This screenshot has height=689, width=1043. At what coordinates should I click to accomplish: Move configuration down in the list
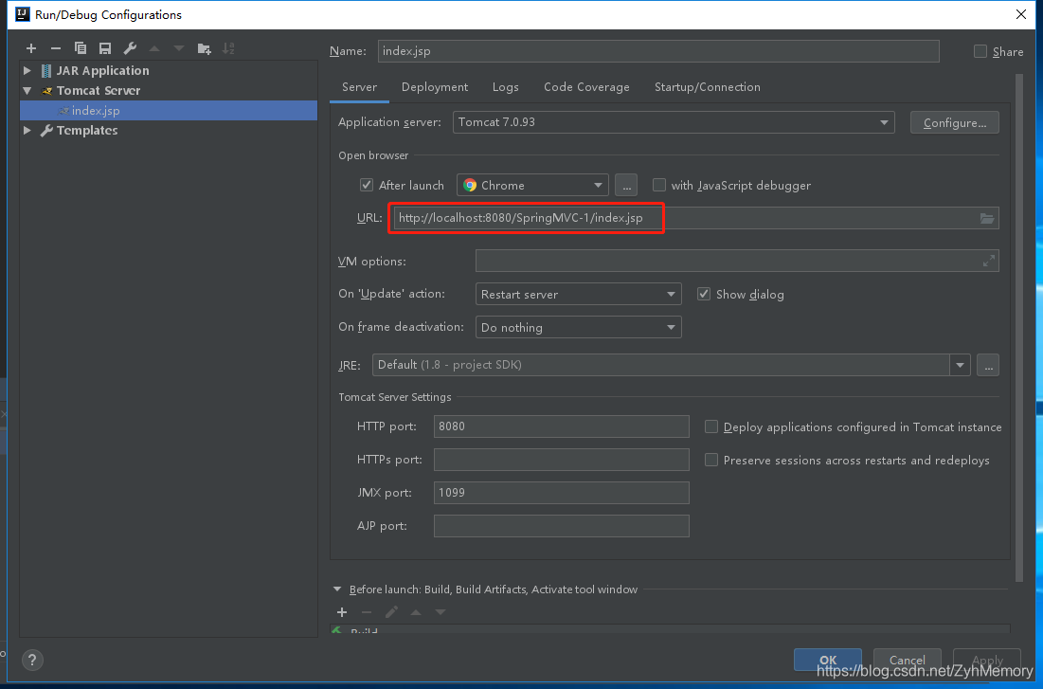point(179,48)
